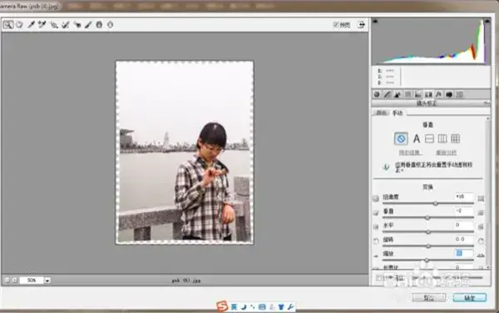This screenshot has width=499, height=313.
Task: Click the 水平 slider handle
Action: tap(428, 231)
